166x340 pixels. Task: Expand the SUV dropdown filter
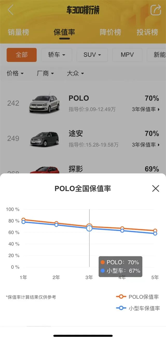[92, 55]
